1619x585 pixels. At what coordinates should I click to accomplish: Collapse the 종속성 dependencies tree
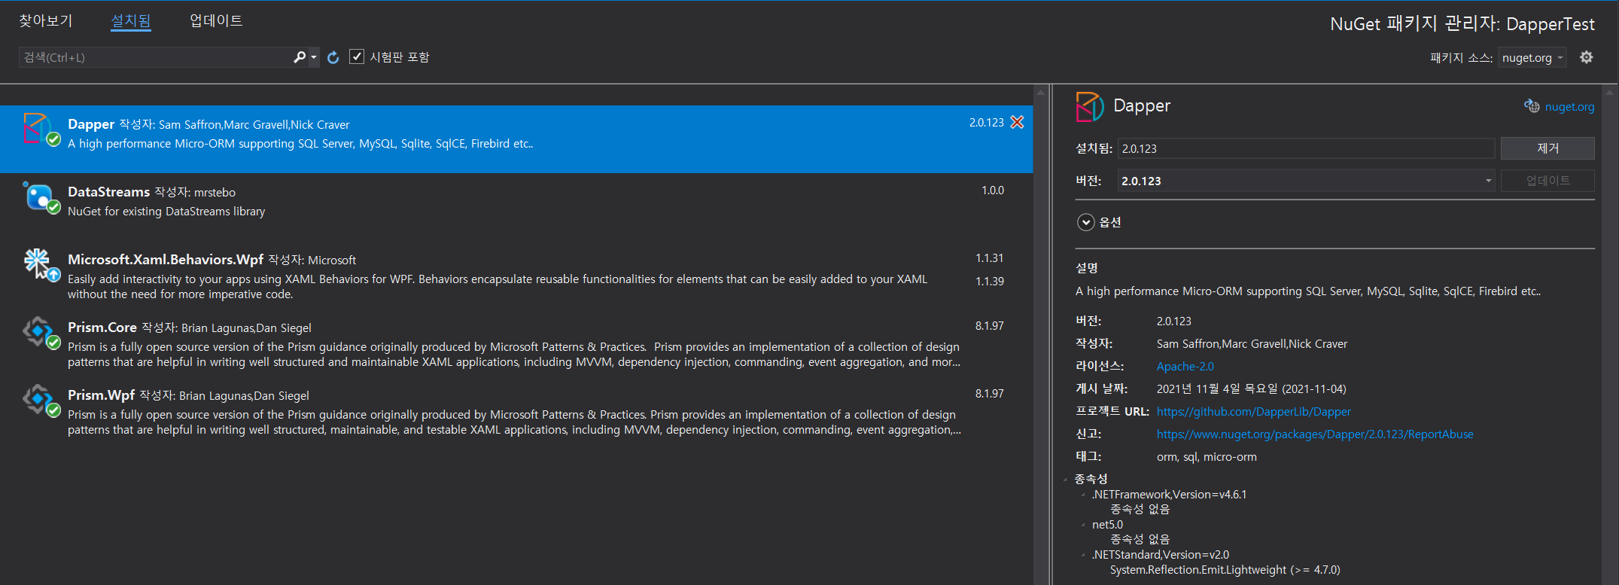(1066, 480)
